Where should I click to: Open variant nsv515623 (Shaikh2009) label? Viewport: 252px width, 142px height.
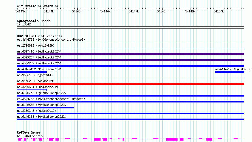tap(36, 81)
